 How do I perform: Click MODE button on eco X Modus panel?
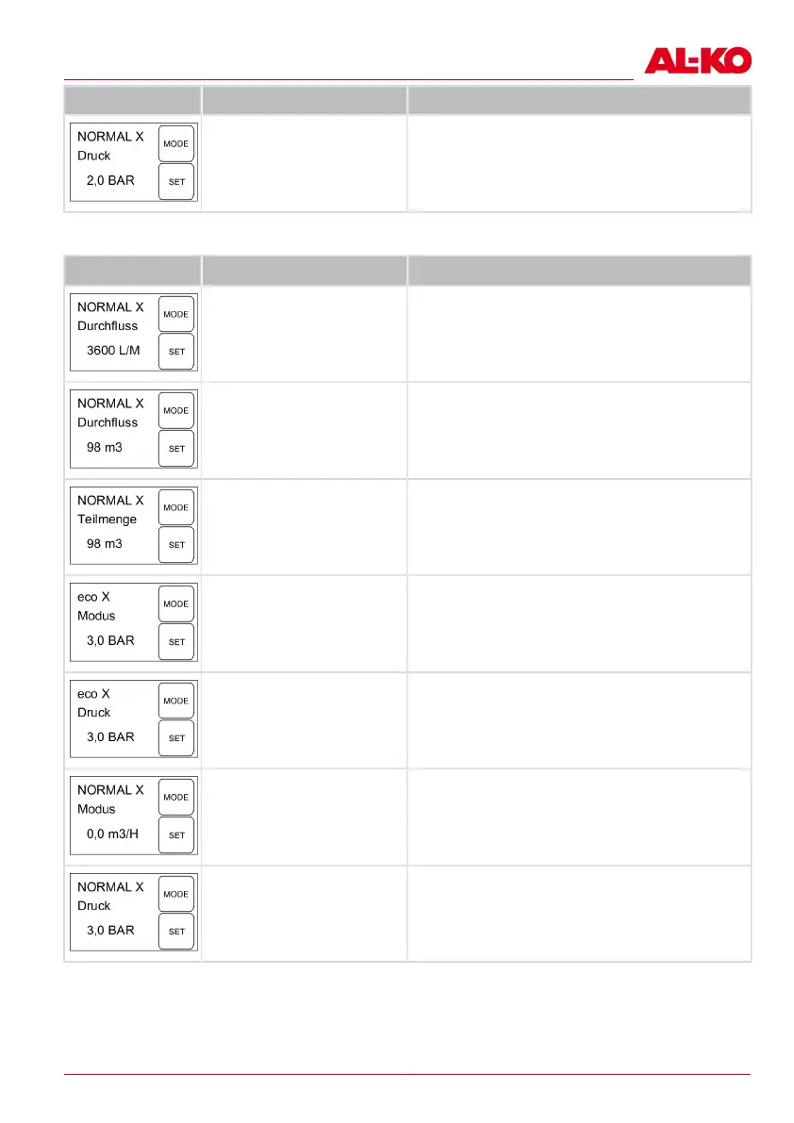pyautogui.click(x=176, y=604)
